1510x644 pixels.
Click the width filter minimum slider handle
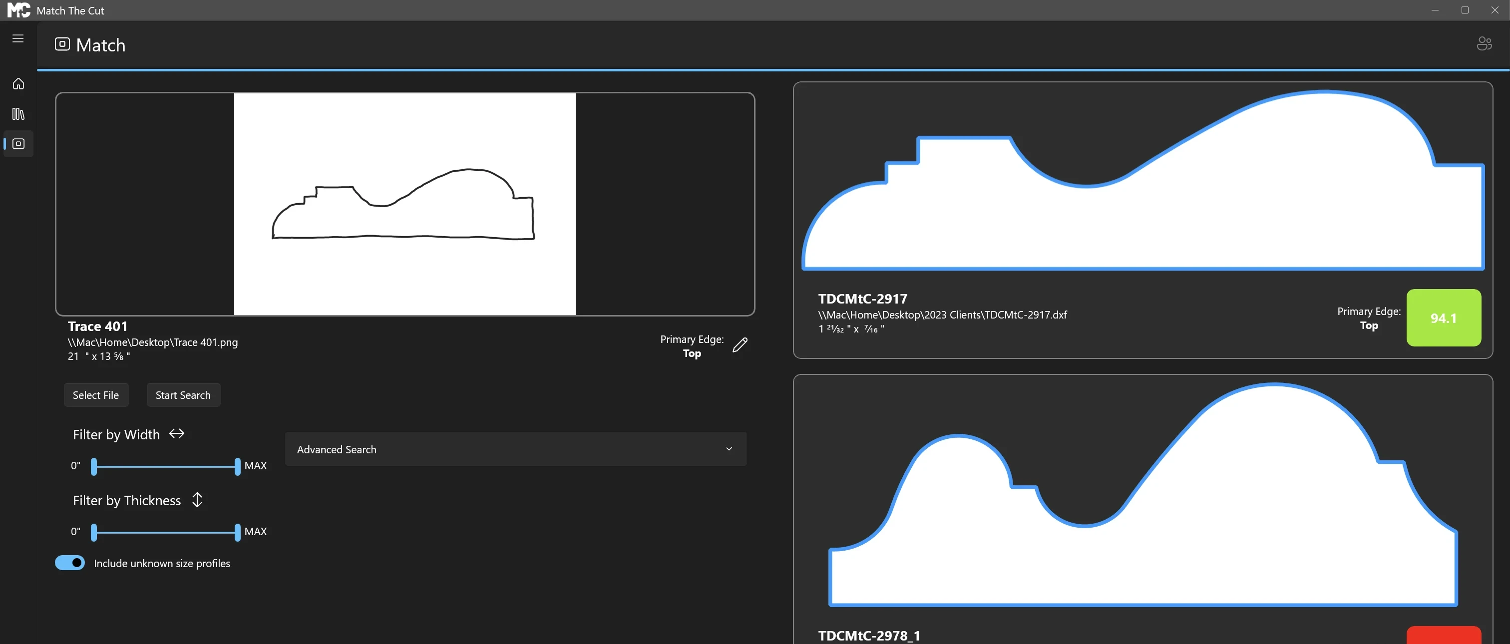click(94, 466)
